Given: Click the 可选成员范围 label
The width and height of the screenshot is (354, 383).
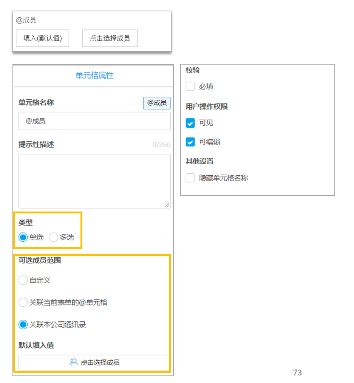Looking at the screenshot, I should point(40,260).
